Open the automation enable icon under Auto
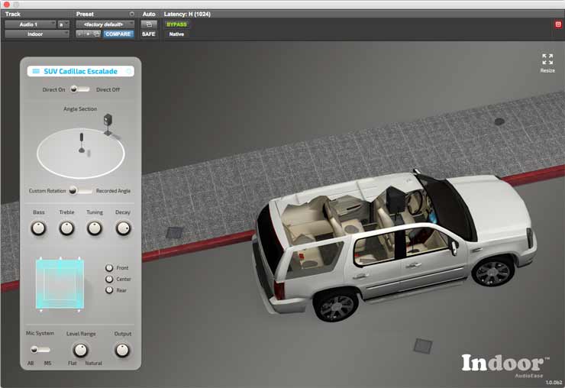The width and height of the screenshot is (565, 388). 149,24
